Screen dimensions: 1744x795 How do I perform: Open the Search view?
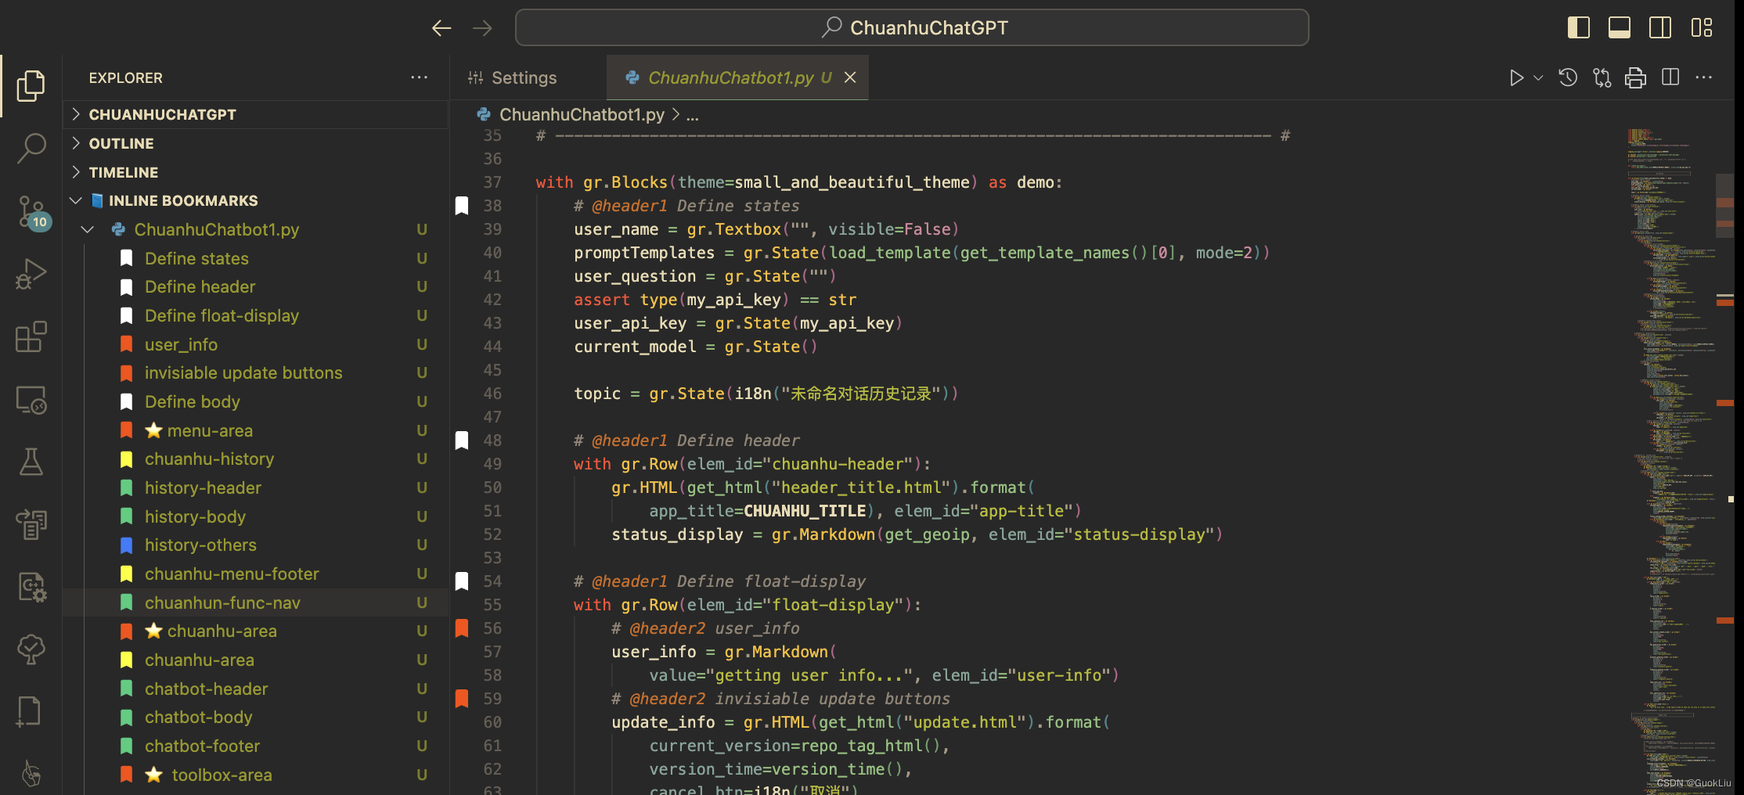[x=31, y=147]
